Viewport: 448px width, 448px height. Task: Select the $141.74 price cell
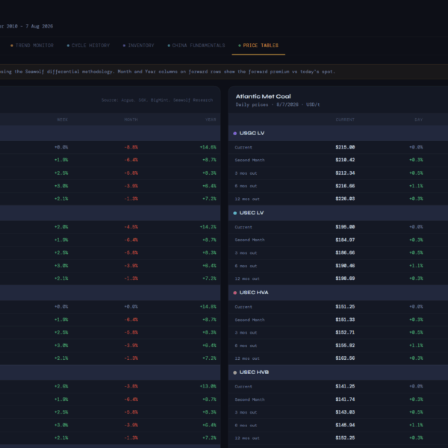[x=345, y=399]
